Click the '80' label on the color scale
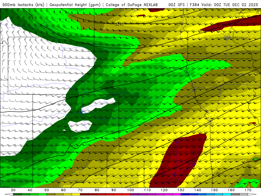The image size is (261, 196). point(97,190)
